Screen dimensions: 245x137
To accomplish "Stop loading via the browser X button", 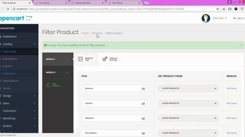I will pos(8,9).
